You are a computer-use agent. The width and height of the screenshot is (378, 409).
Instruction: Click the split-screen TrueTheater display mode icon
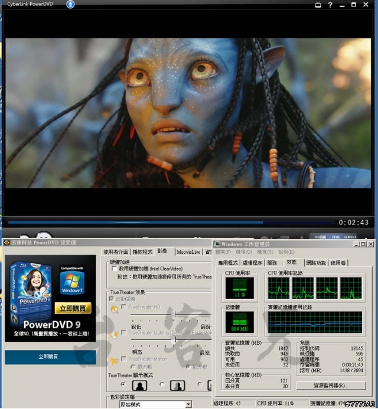tap(178, 385)
